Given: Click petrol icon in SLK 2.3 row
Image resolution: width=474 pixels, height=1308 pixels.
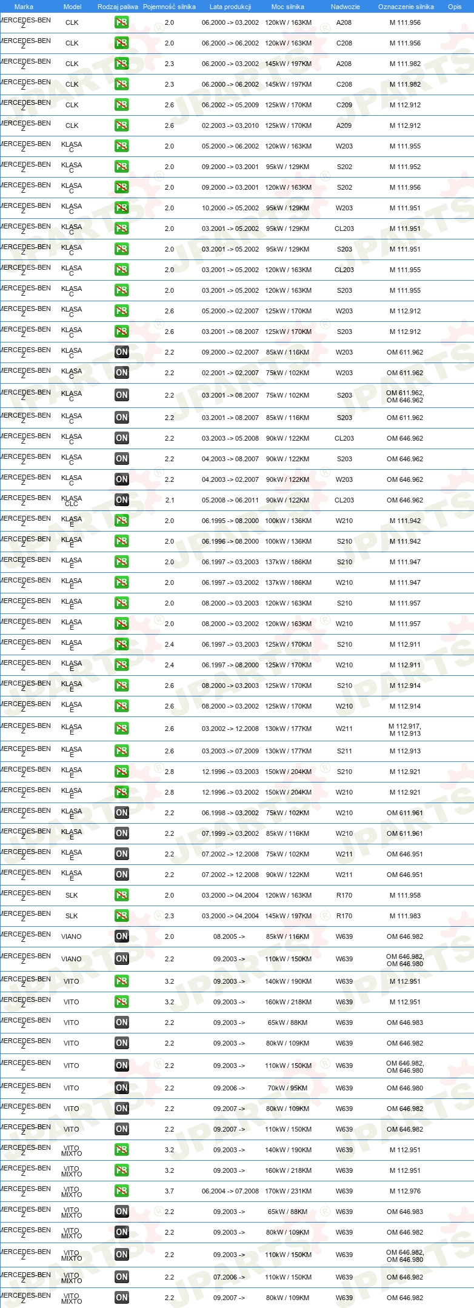Looking at the screenshot, I should click(121, 916).
